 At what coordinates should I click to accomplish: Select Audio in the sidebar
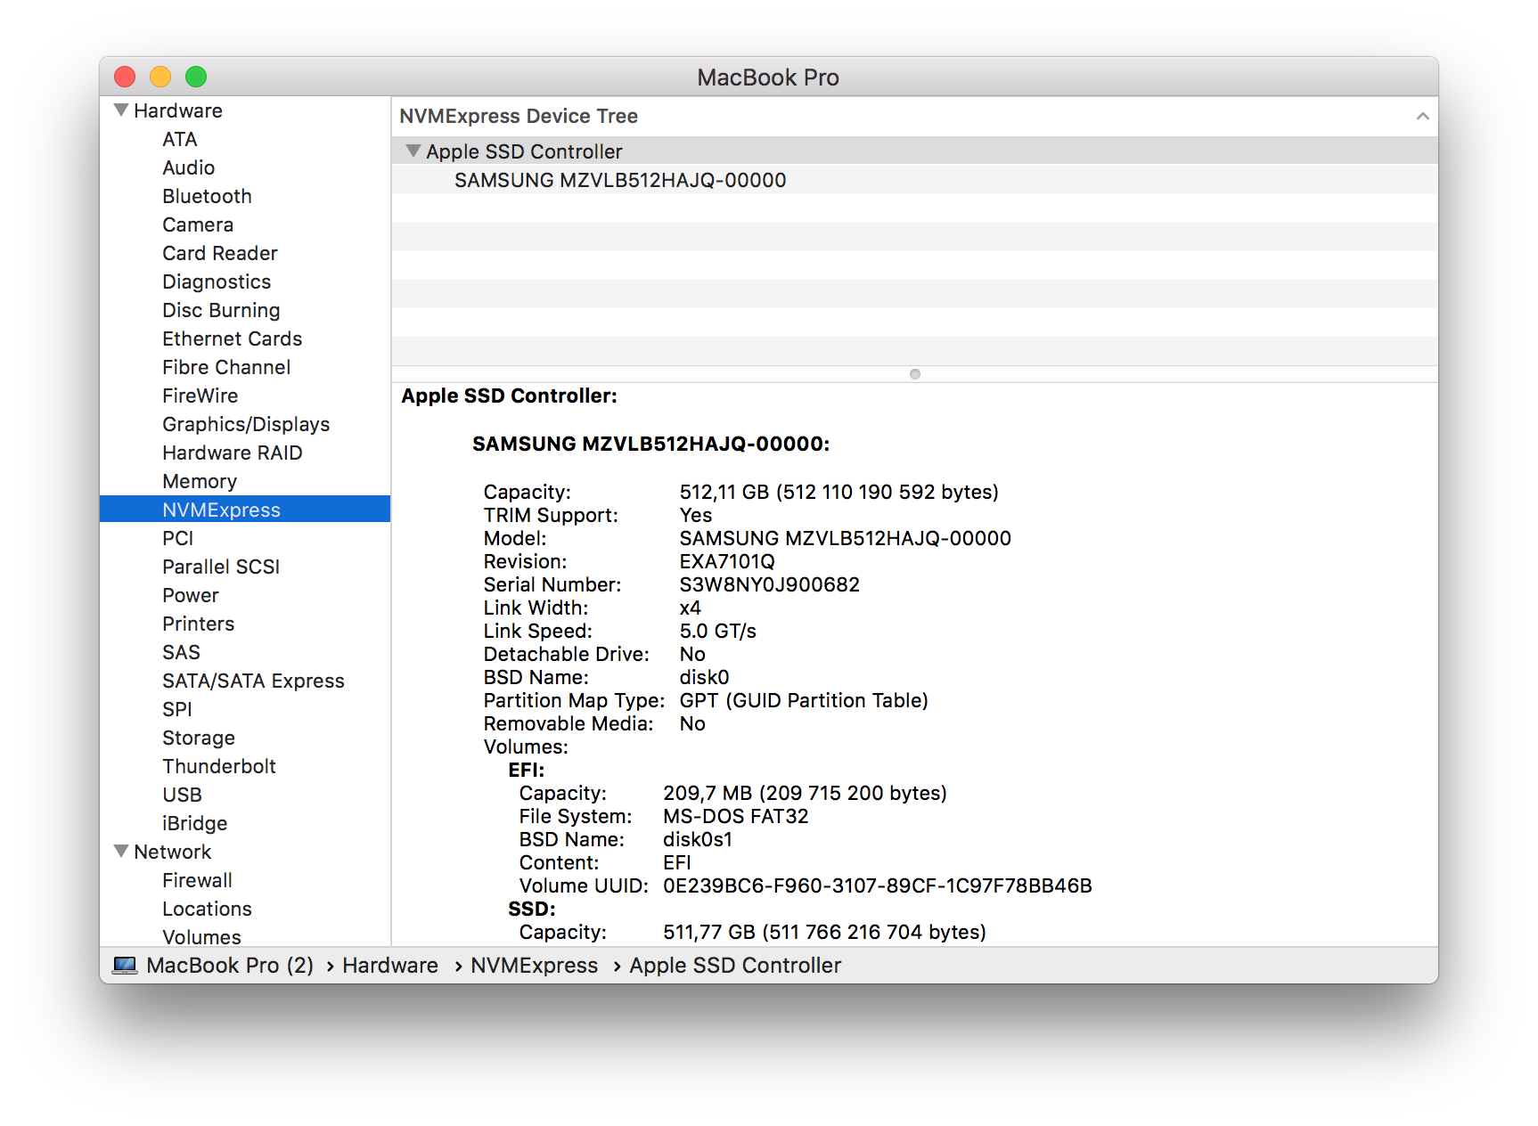(x=188, y=167)
